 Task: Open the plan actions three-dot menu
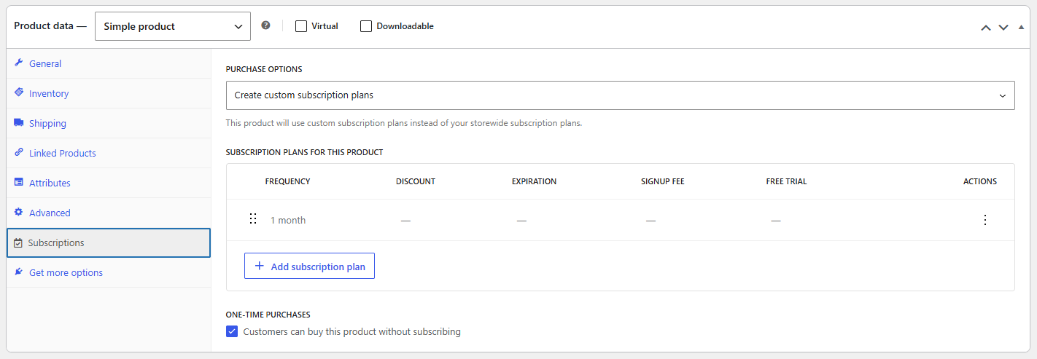tap(985, 220)
